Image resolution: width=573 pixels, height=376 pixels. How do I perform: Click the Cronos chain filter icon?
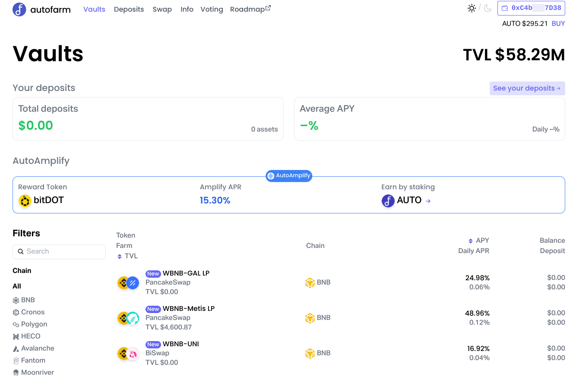(16, 312)
